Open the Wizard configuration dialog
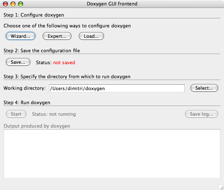This screenshot has height=190, width=224. pos(20,36)
